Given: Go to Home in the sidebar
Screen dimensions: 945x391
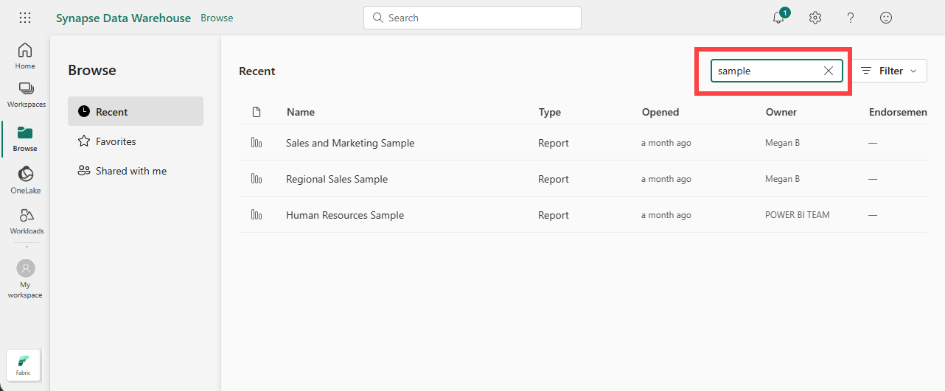Looking at the screenshot, I should pos(25,56).
